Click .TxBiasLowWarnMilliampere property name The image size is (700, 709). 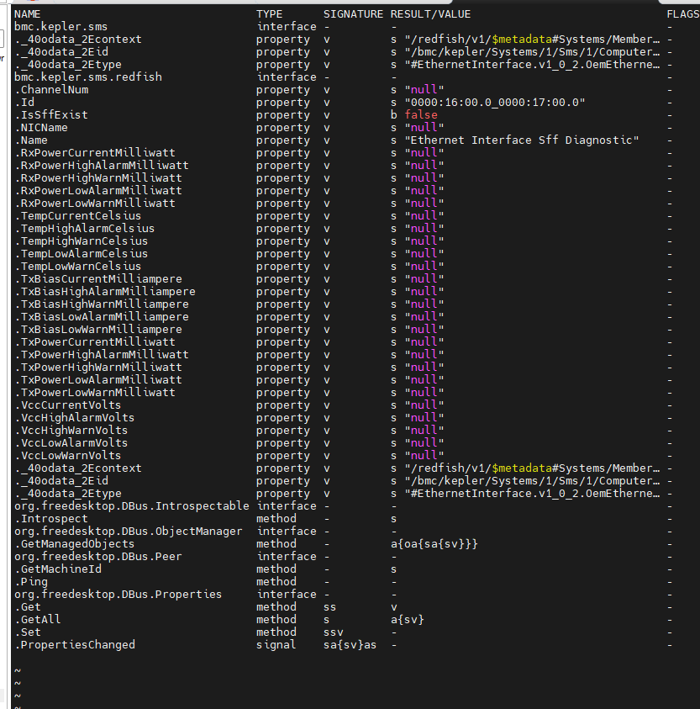(98, 330)
